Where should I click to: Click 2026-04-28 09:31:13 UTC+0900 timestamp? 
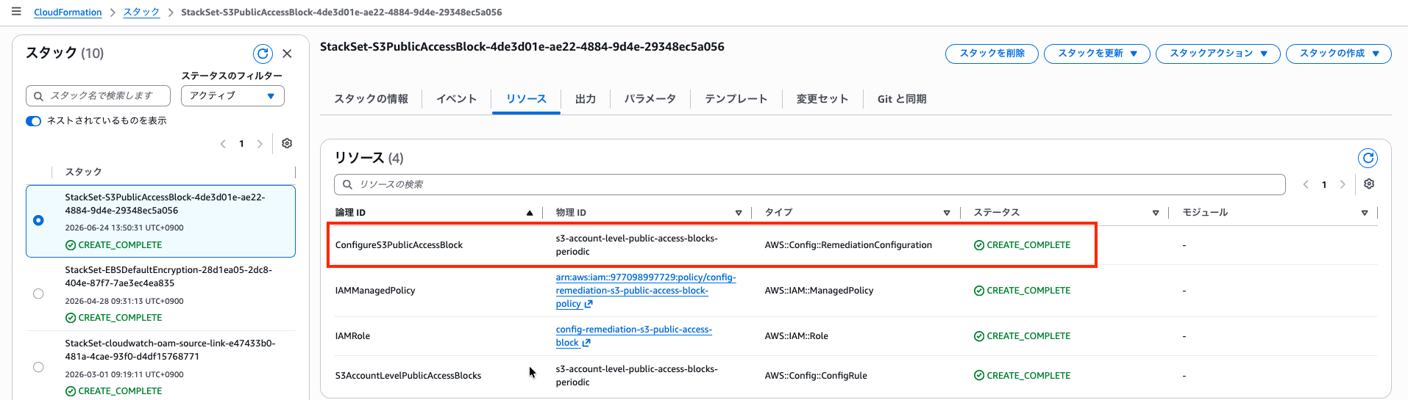124,301
